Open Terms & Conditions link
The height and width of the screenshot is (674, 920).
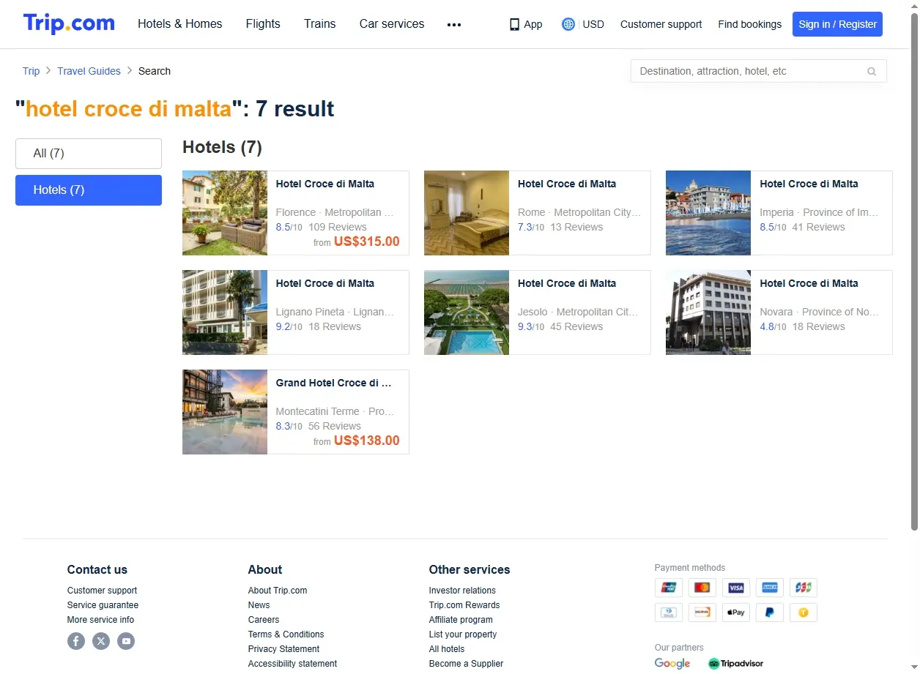coord(286,634)
